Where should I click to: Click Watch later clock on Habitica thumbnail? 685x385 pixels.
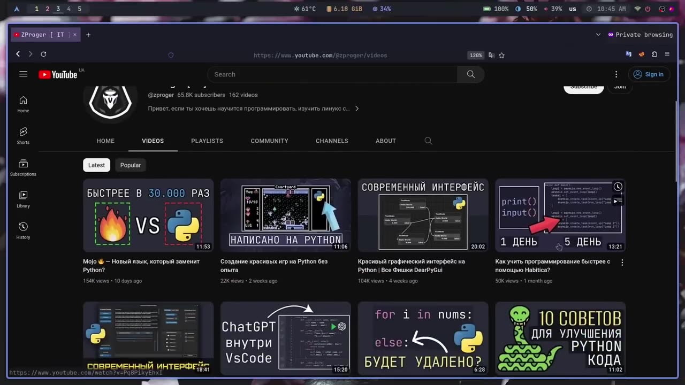point(618,187)
